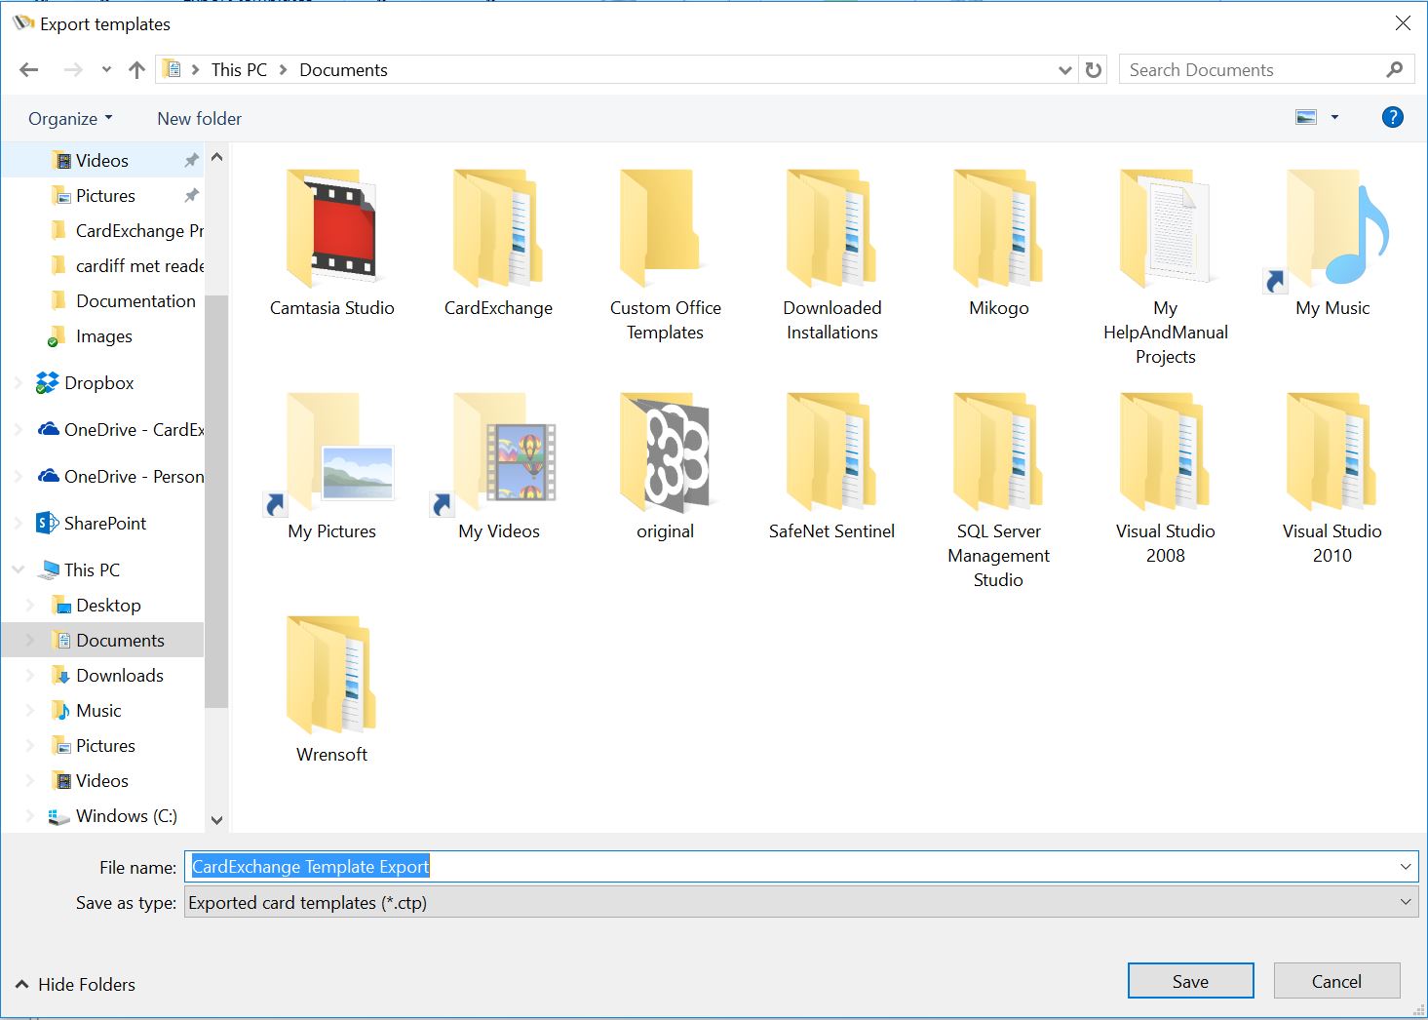Image resolution: width=1428 pixels, height=1020 pixels.
Task: Click the New folder button
Action: pos(199,118)
